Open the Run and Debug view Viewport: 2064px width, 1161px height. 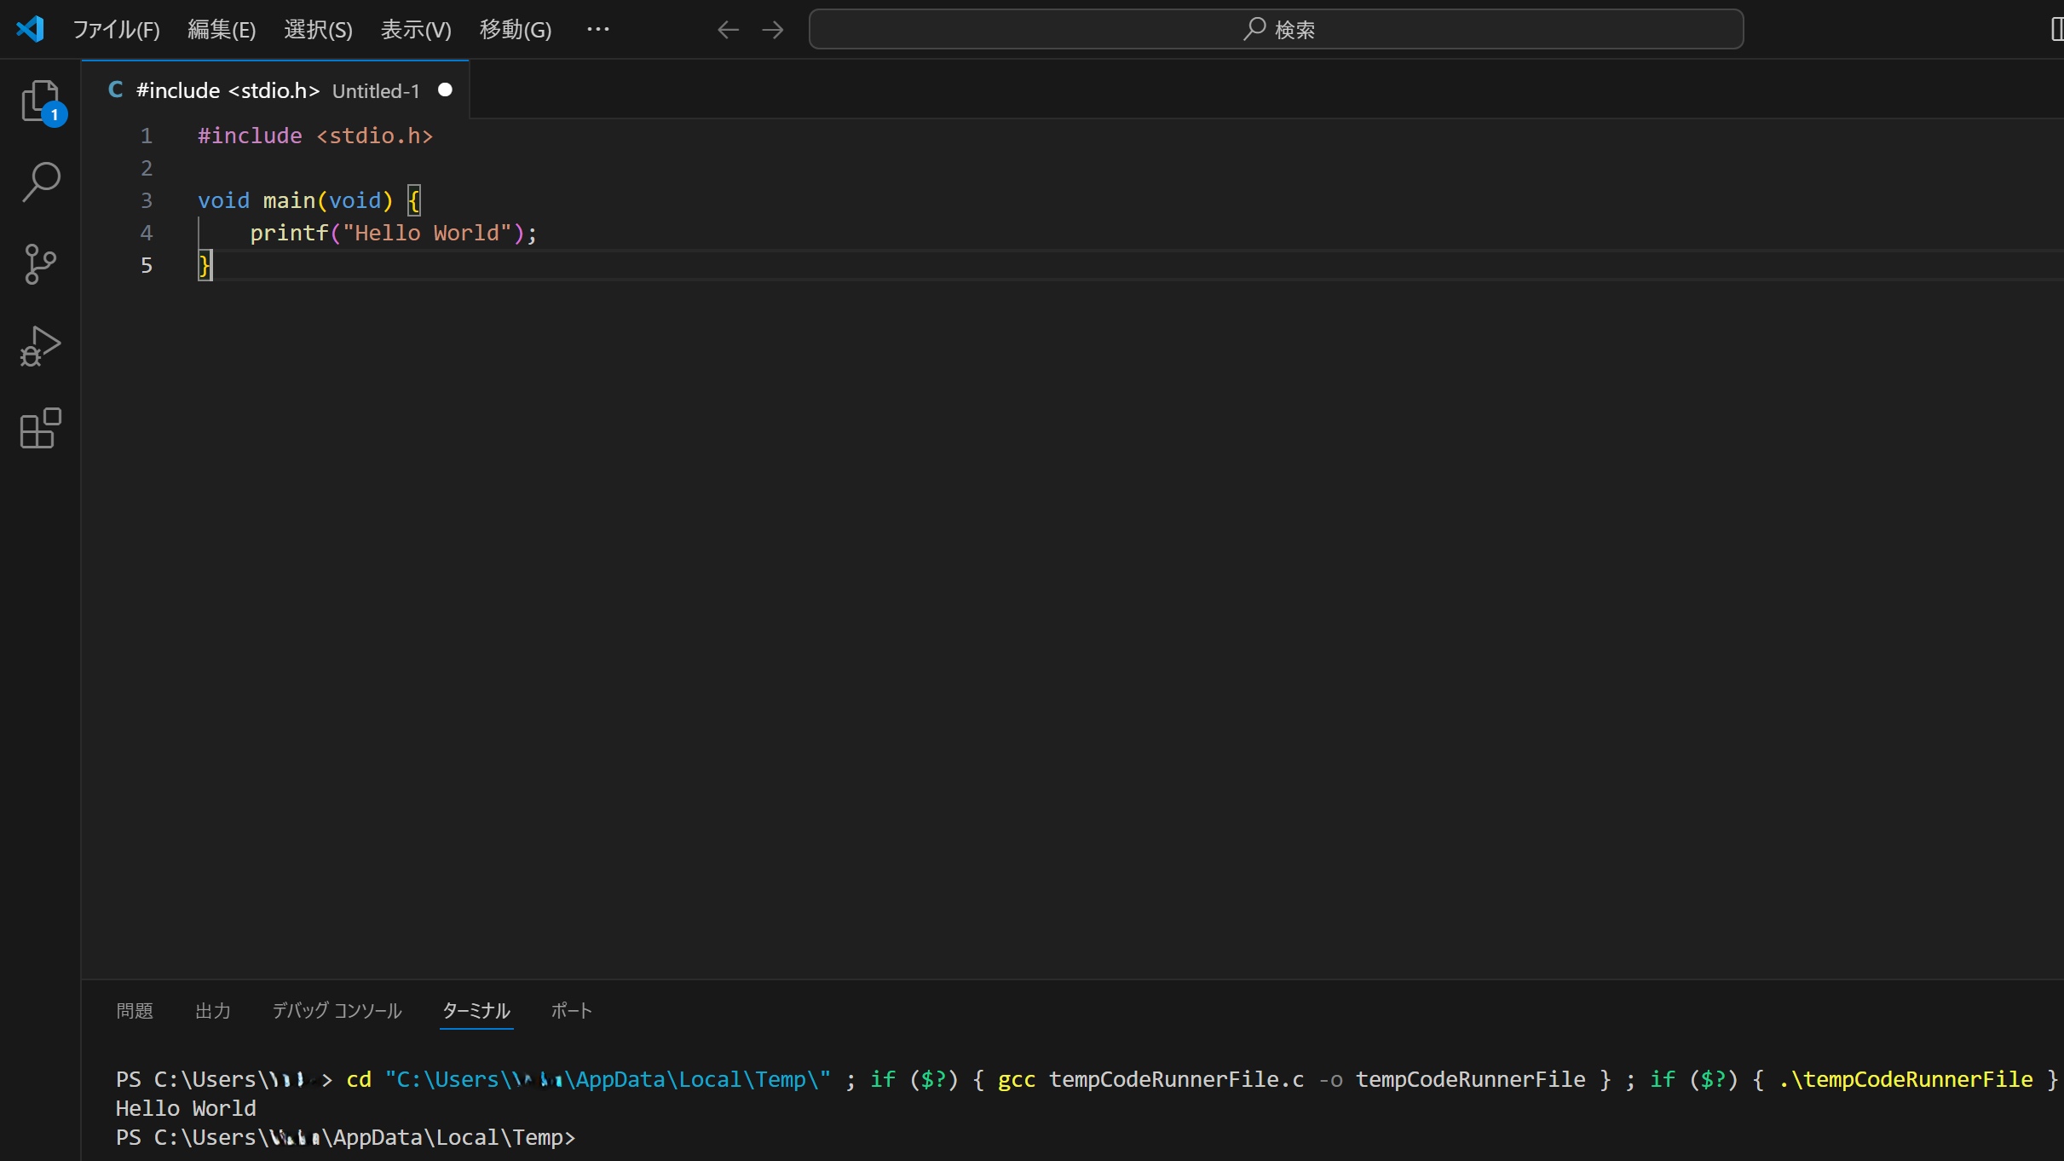coord(40,346)
